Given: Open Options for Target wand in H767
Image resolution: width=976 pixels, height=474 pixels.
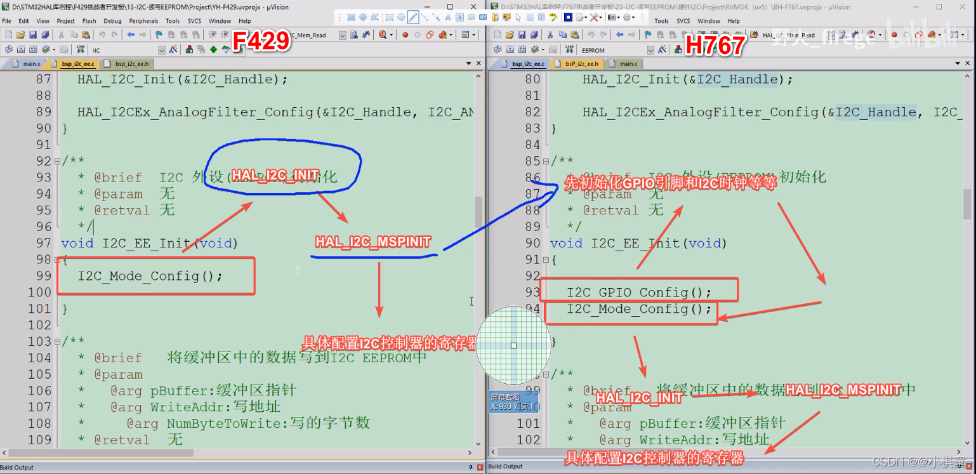Looking at the screenshot, I should click(661, 49).
